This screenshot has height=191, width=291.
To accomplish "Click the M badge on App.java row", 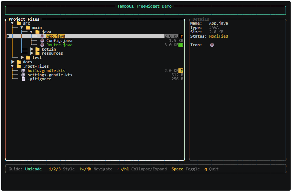I will [182, 36].
